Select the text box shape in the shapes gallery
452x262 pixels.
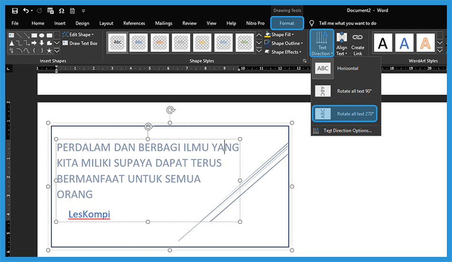point(11,35)
